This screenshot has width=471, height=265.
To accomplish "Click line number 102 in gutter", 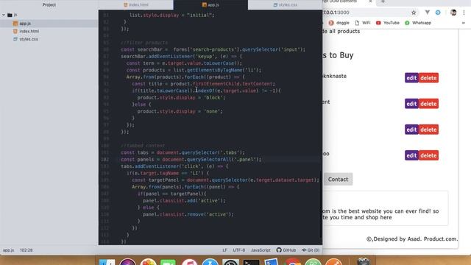I will (x=105, y=160).
